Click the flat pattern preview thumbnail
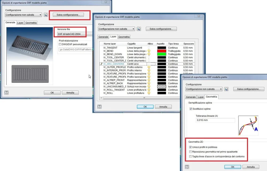This screenshot has width=267, height=171. (30, 74)
